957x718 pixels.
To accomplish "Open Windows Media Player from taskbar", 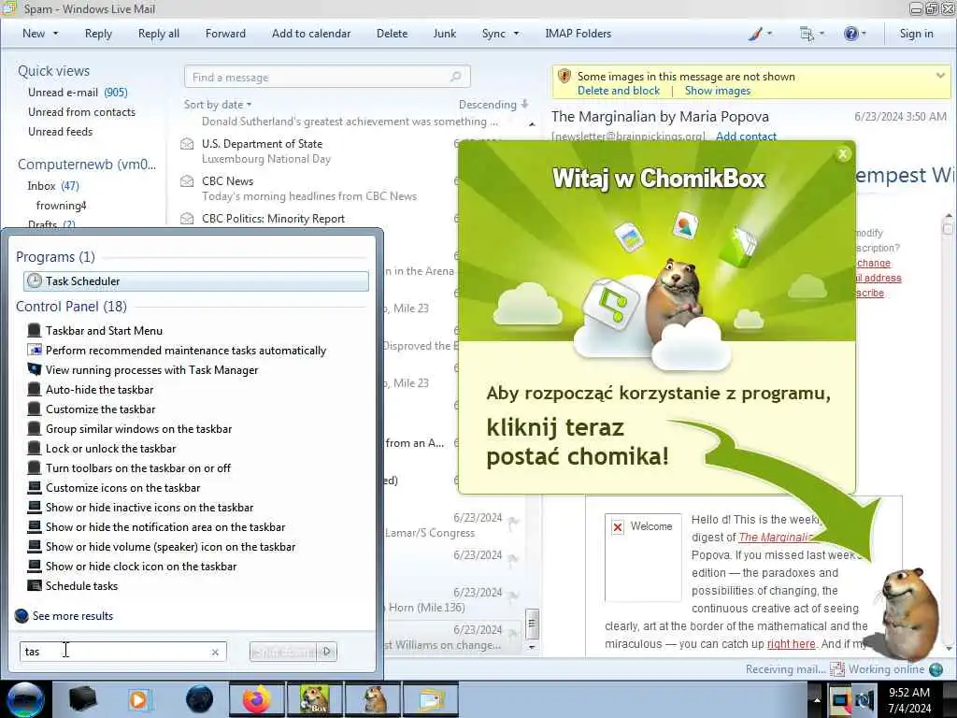I will click(138, 699).
